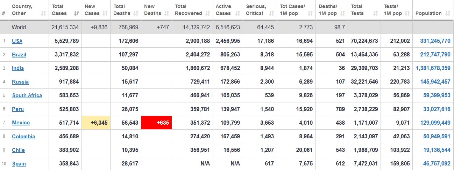Click sort arrows in Active Cases header
The image size is (454, 170).
click(x=237, y=14)
